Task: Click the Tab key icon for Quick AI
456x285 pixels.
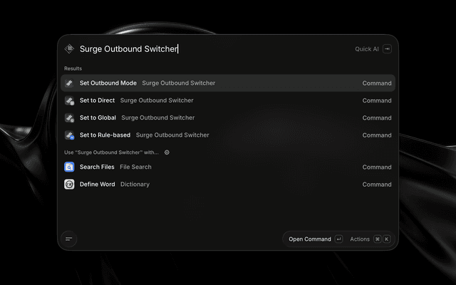Action: (x=387, y=49)
